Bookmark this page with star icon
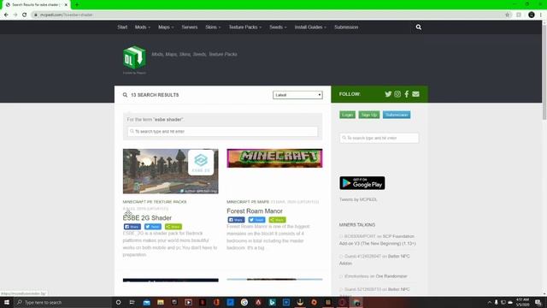Screen dimensions: 547x308 click(507, 15)
